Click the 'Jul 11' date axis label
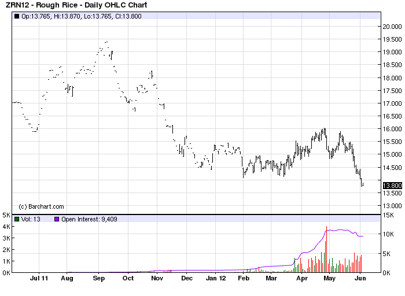 click(x=39, y=278)
